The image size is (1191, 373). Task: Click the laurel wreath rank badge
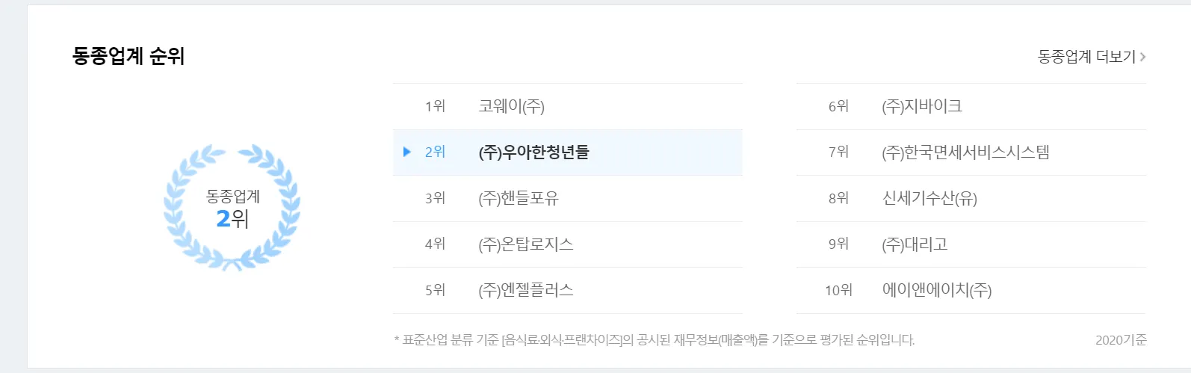(232, 207)
